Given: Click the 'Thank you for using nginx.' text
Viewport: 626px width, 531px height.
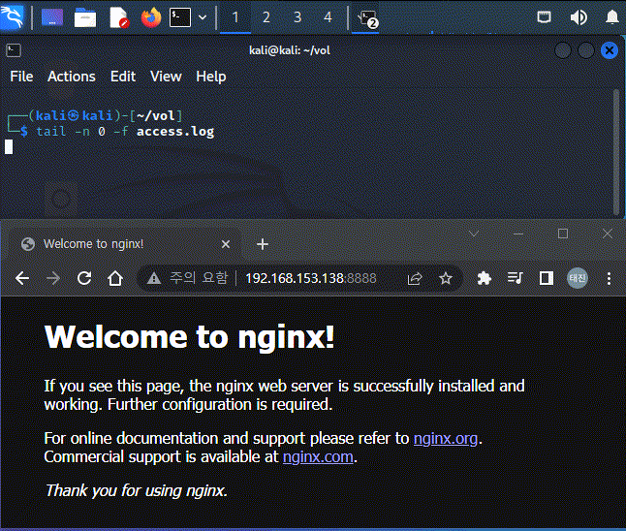Looking at the screenshot, I should pos(136,490).
